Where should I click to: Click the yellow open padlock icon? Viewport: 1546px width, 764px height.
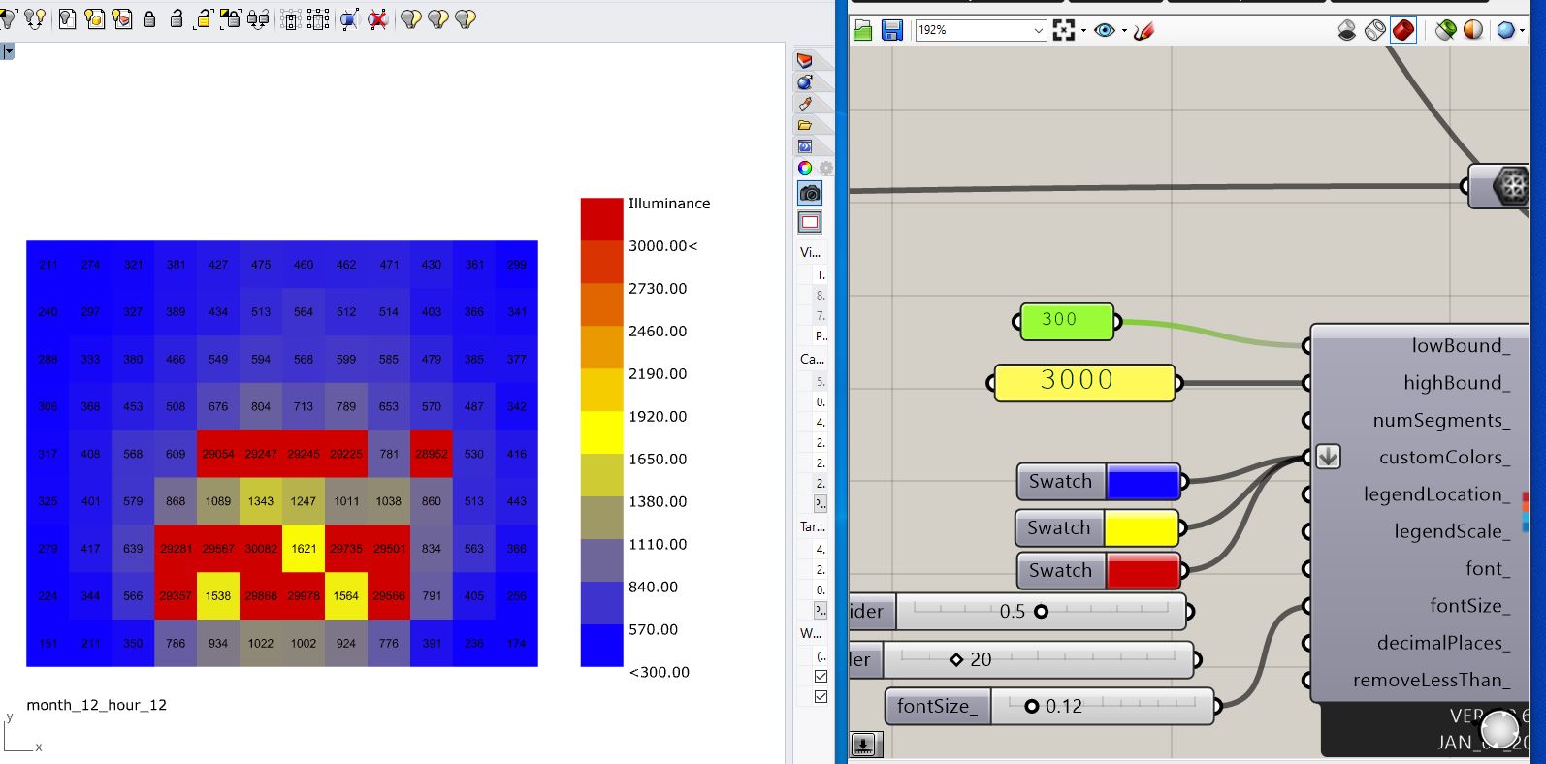tap(204, 18)
